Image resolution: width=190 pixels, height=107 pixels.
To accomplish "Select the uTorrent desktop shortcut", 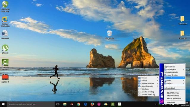I will [5, 49].
